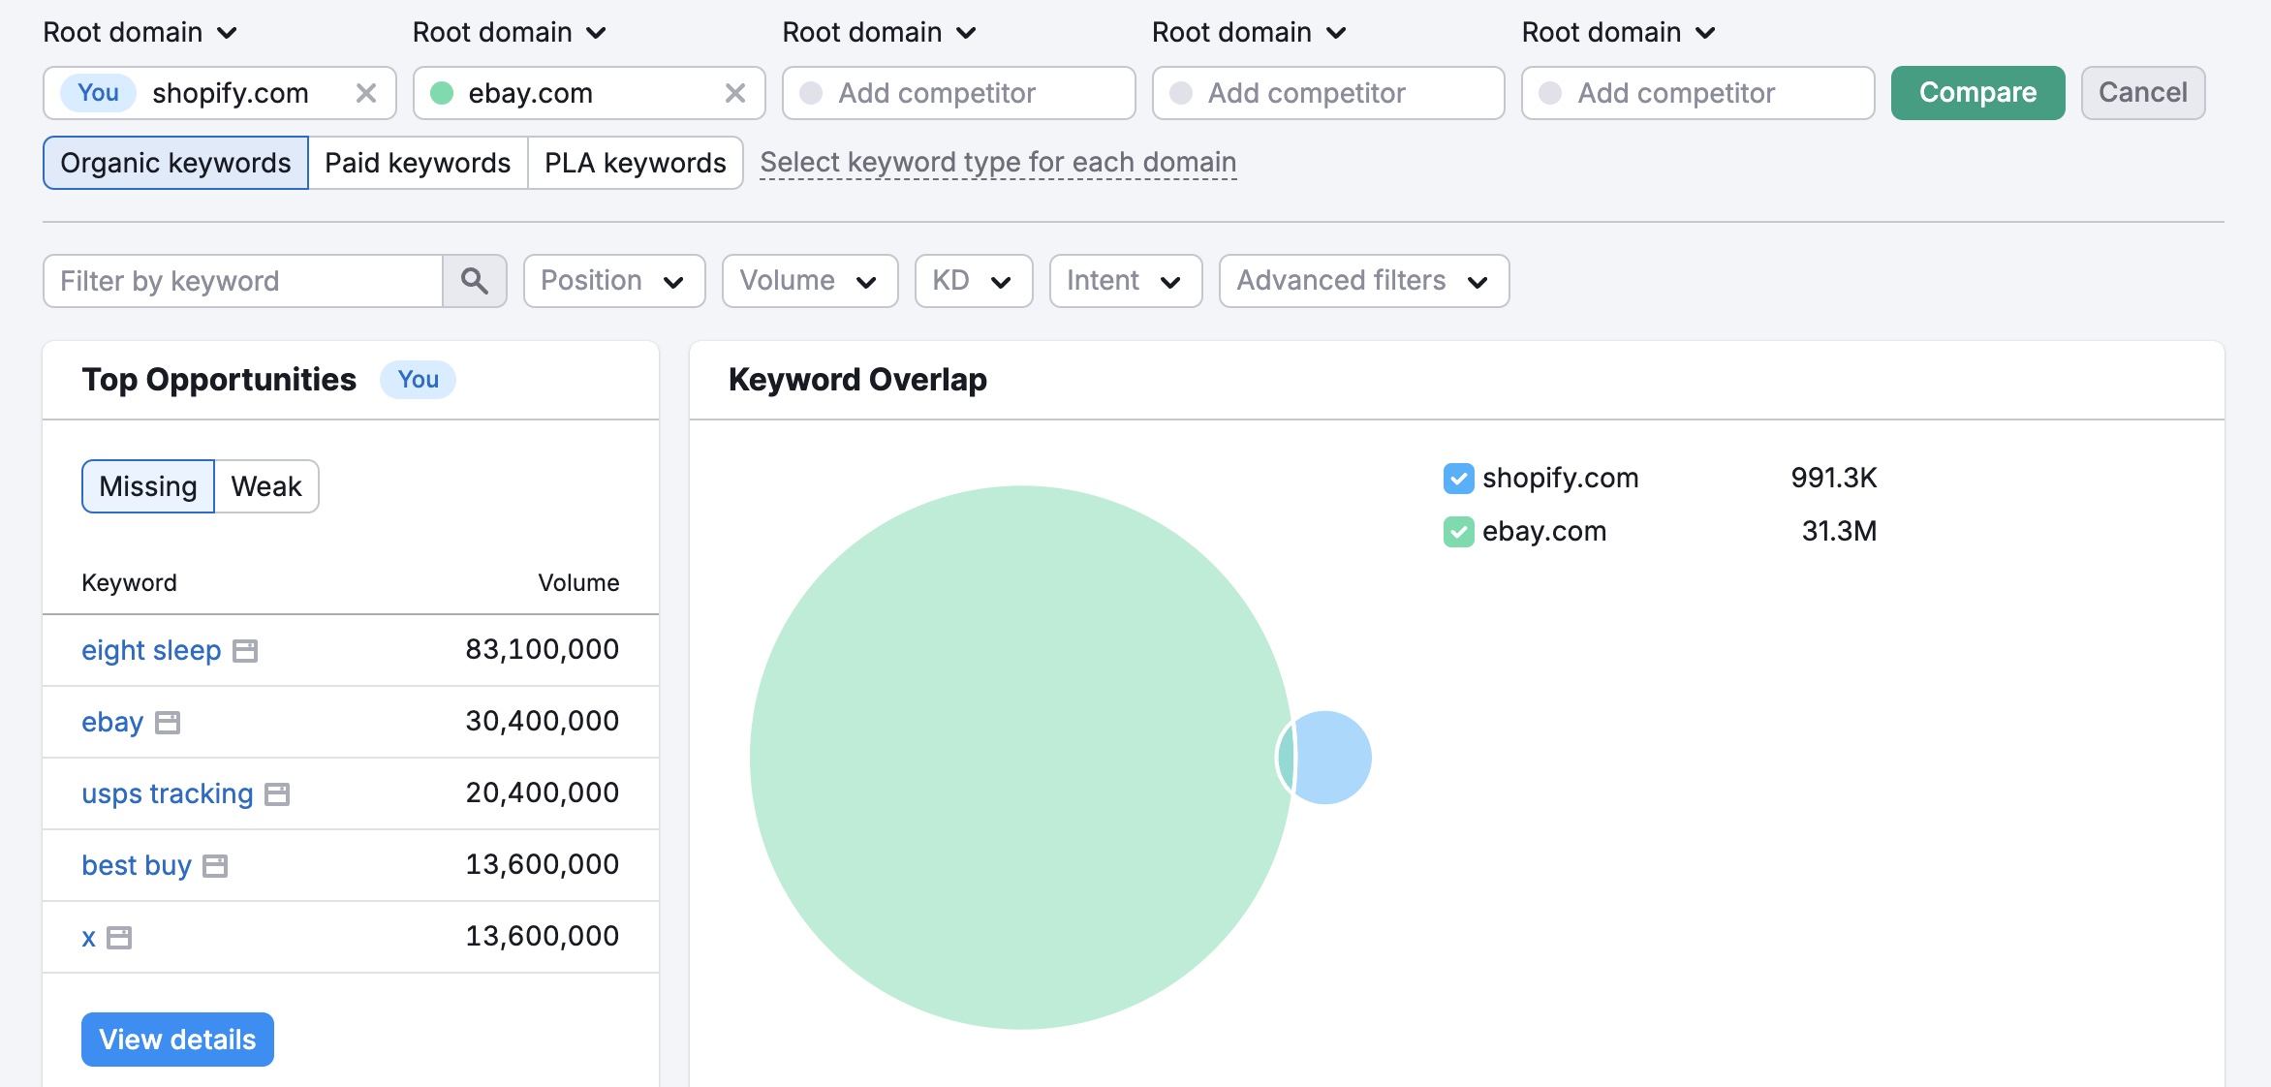Image resolution: width=2271 pixels, height=1087 pixels.
Task: Click the You badge beside Top Opportunities
Action: [418, 380]
